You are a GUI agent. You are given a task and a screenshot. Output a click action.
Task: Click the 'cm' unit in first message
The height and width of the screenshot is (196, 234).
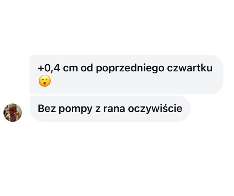(70, 69)
